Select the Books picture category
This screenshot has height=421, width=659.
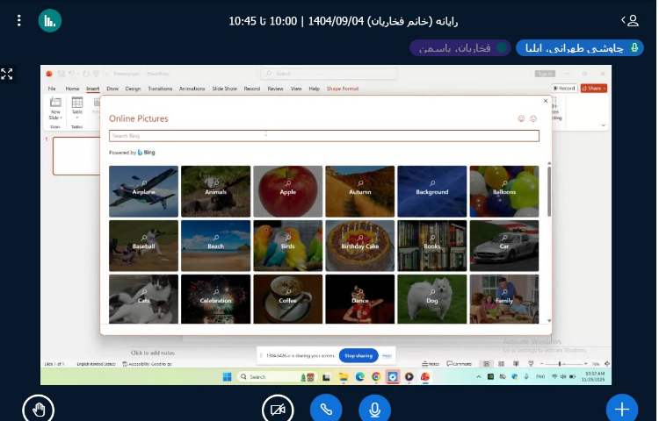[432, 246]
